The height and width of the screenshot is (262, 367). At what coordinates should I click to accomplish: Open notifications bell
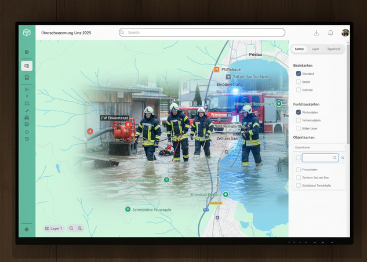[330, 33]
